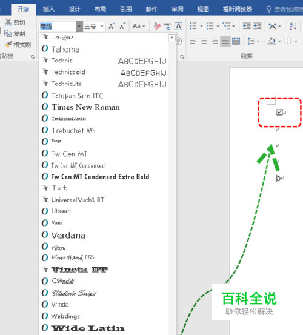Expand the borders dropdown arrow

[x=296, y=41]
